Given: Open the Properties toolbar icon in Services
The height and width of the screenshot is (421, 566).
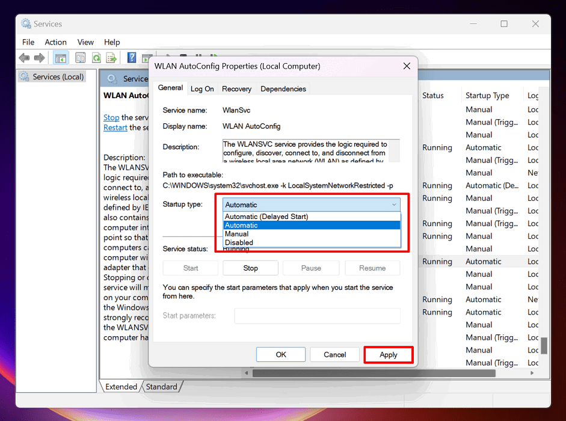Looking at the screenshot, I should [80, 58].
